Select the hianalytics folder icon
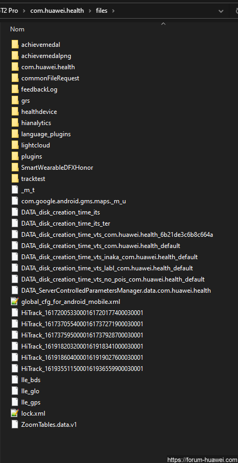238x463 pixels. pyautogui.click(x=15, y=123)
